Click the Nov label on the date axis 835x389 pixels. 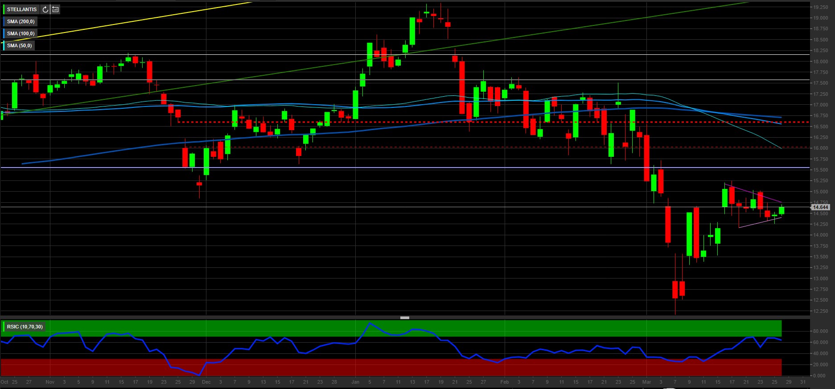click(50, 382)
